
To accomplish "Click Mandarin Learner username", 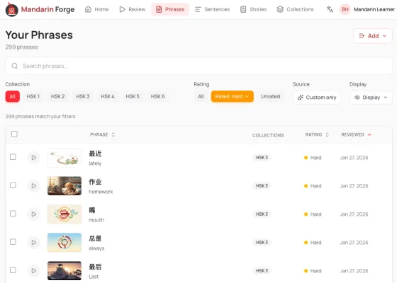I will click(374, 9).
